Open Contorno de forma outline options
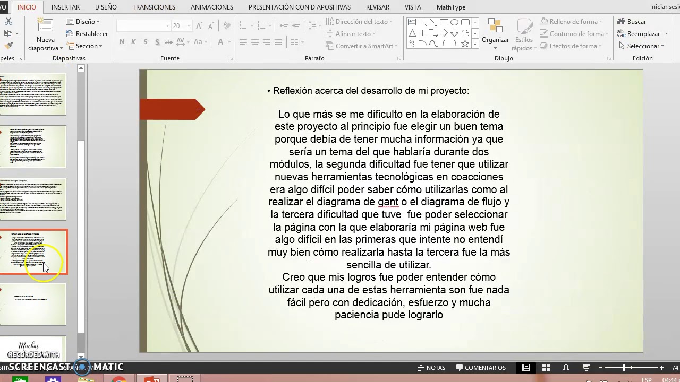680x382 pixels. [x=573, y=33]
